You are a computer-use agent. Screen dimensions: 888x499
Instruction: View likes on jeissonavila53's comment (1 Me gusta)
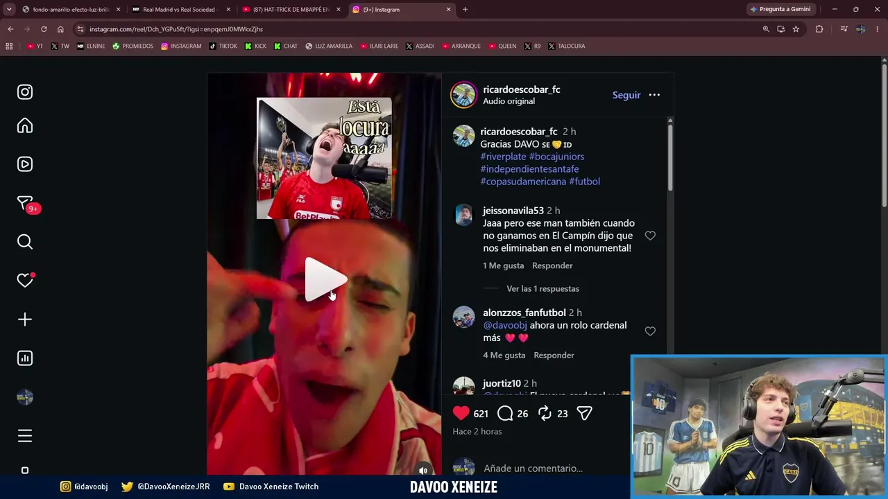[504, 265]
